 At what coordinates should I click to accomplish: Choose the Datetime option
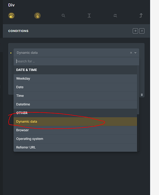75,104
